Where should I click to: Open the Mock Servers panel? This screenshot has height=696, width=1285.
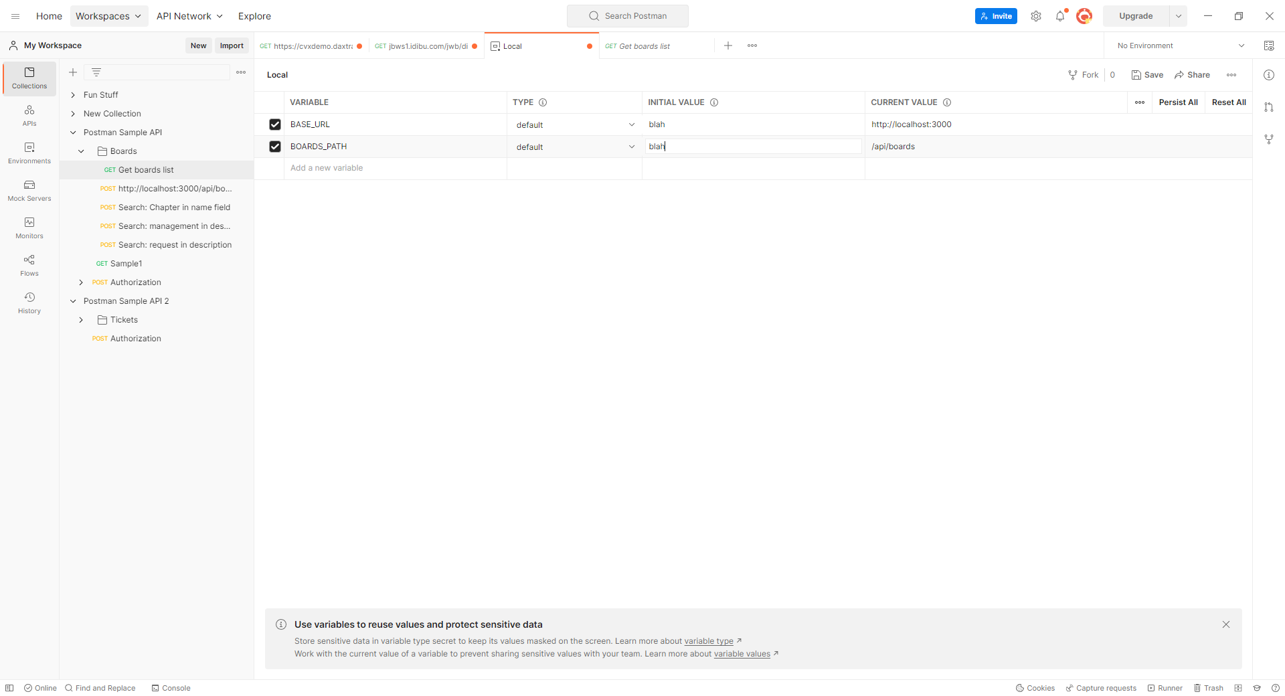click(x=29, y=191)
